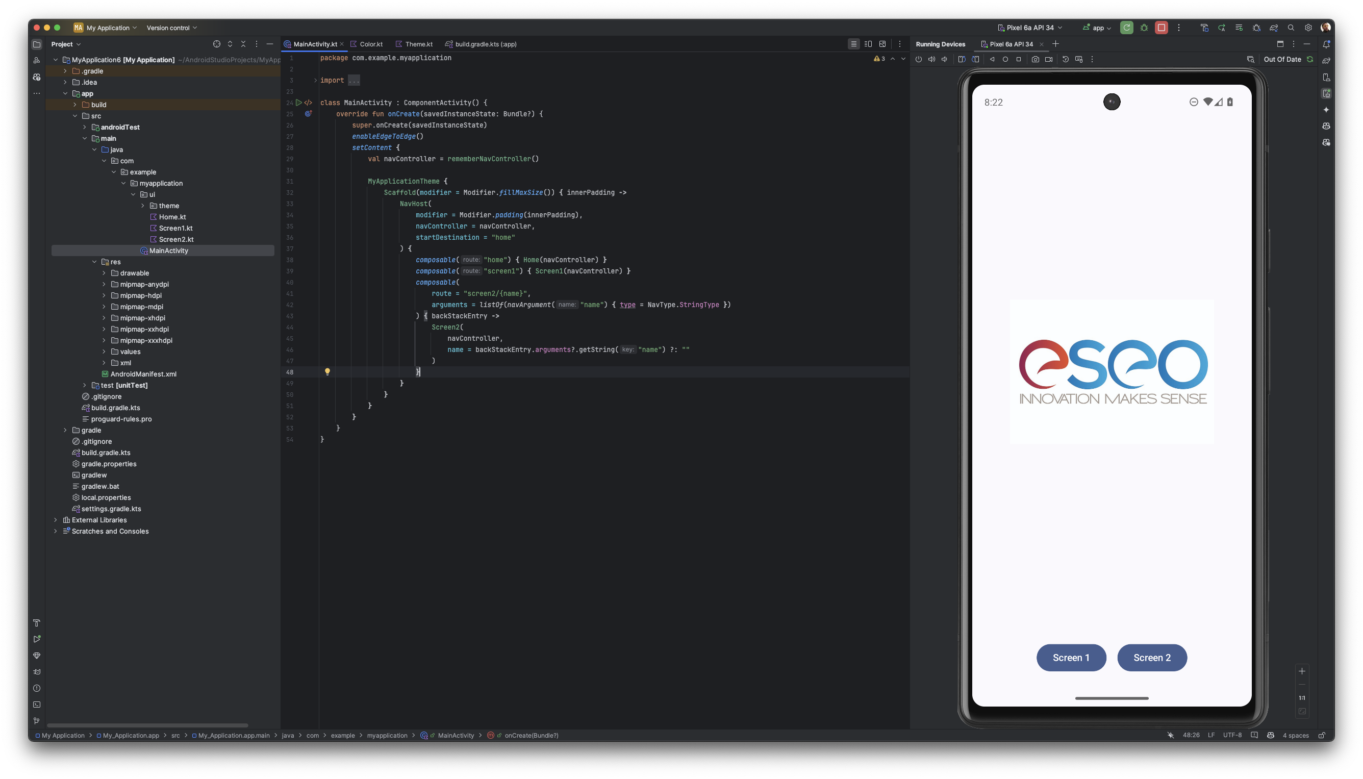Image resolution: width=1363 pixels, height=779 pixels.
Task: Expand folded import block on line 3
Action: click(315, 80)
